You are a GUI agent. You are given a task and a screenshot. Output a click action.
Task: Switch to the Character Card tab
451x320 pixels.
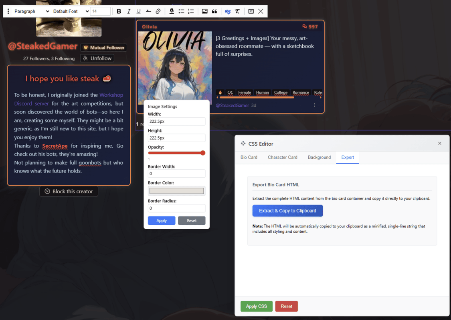click(x=283, y=157)
